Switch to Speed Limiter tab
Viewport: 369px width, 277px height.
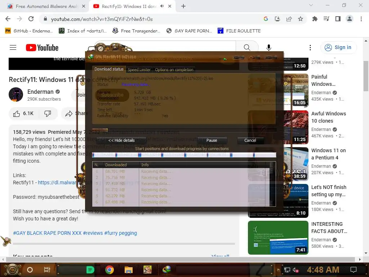point(139,70)
